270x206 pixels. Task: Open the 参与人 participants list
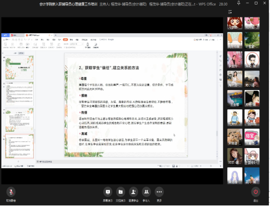coord(146,192)
